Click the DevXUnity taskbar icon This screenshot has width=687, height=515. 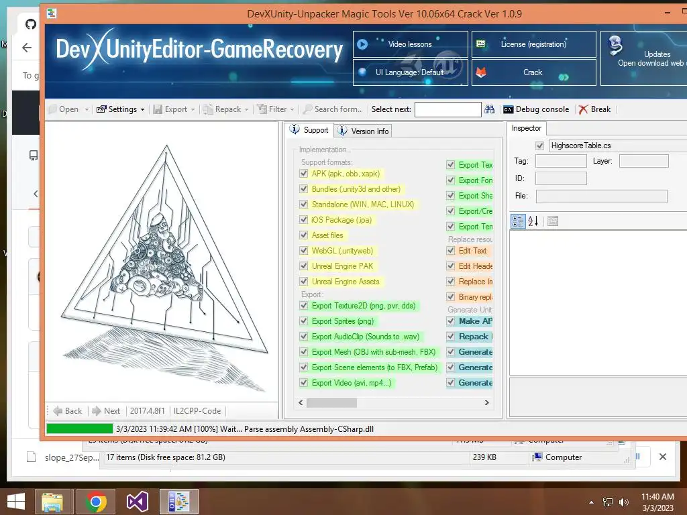(178, 502)
